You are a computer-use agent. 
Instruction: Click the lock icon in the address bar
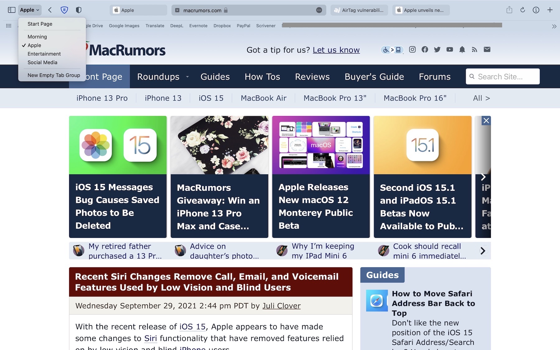(226, 10)
